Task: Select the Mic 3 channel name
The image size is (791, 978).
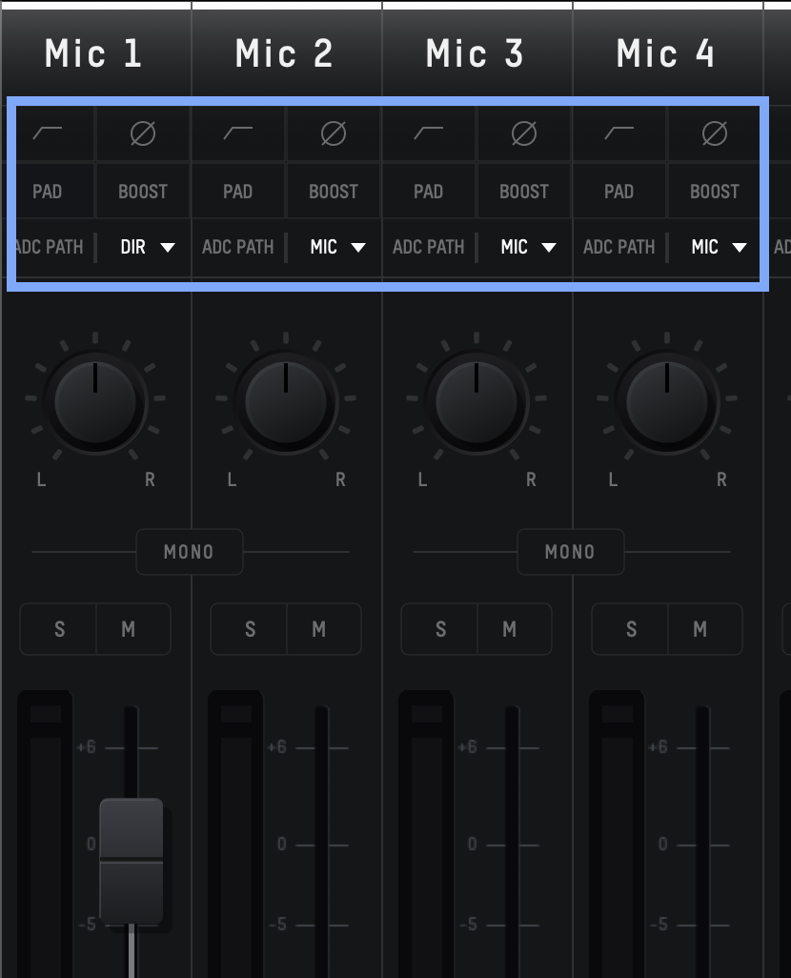Action: [475, 53]
